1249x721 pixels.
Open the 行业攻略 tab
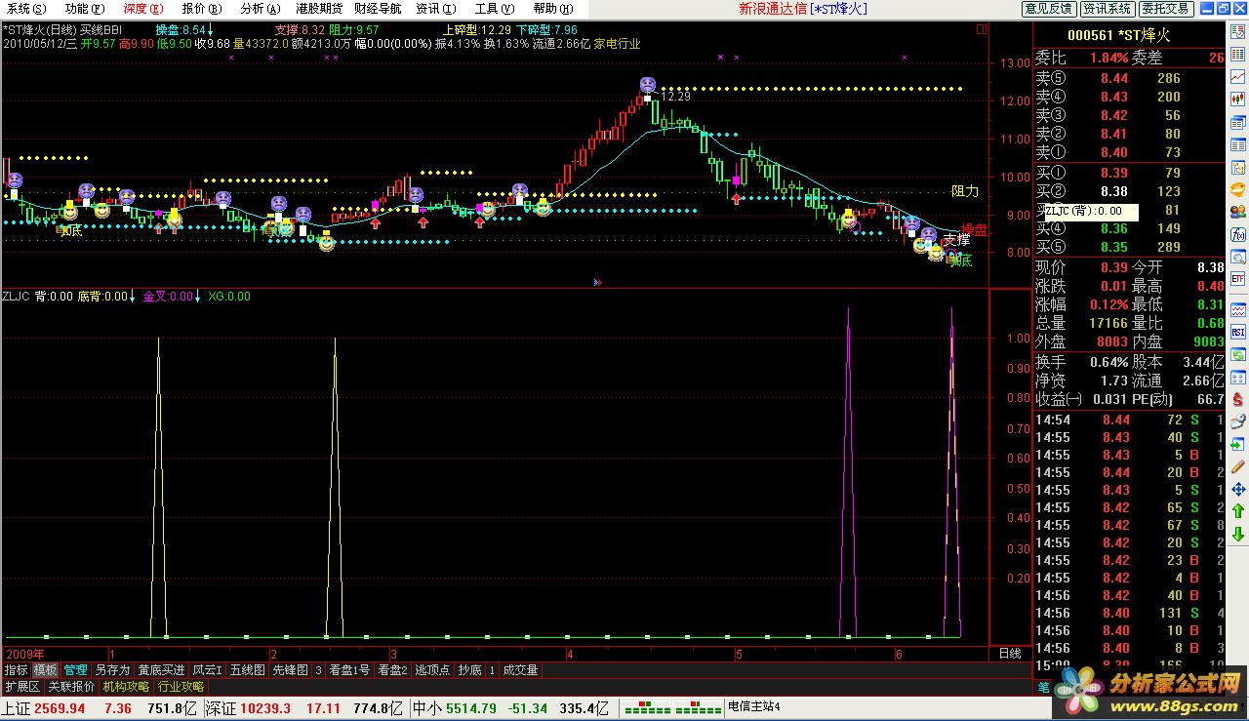[181, 686]
